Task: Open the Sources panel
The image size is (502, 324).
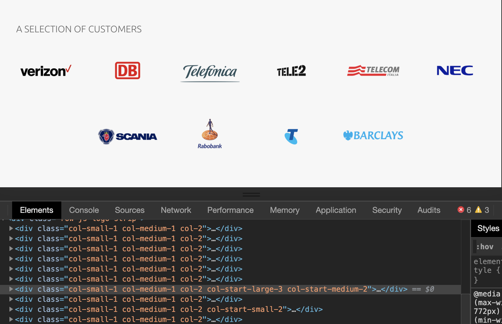Action: 129,210
